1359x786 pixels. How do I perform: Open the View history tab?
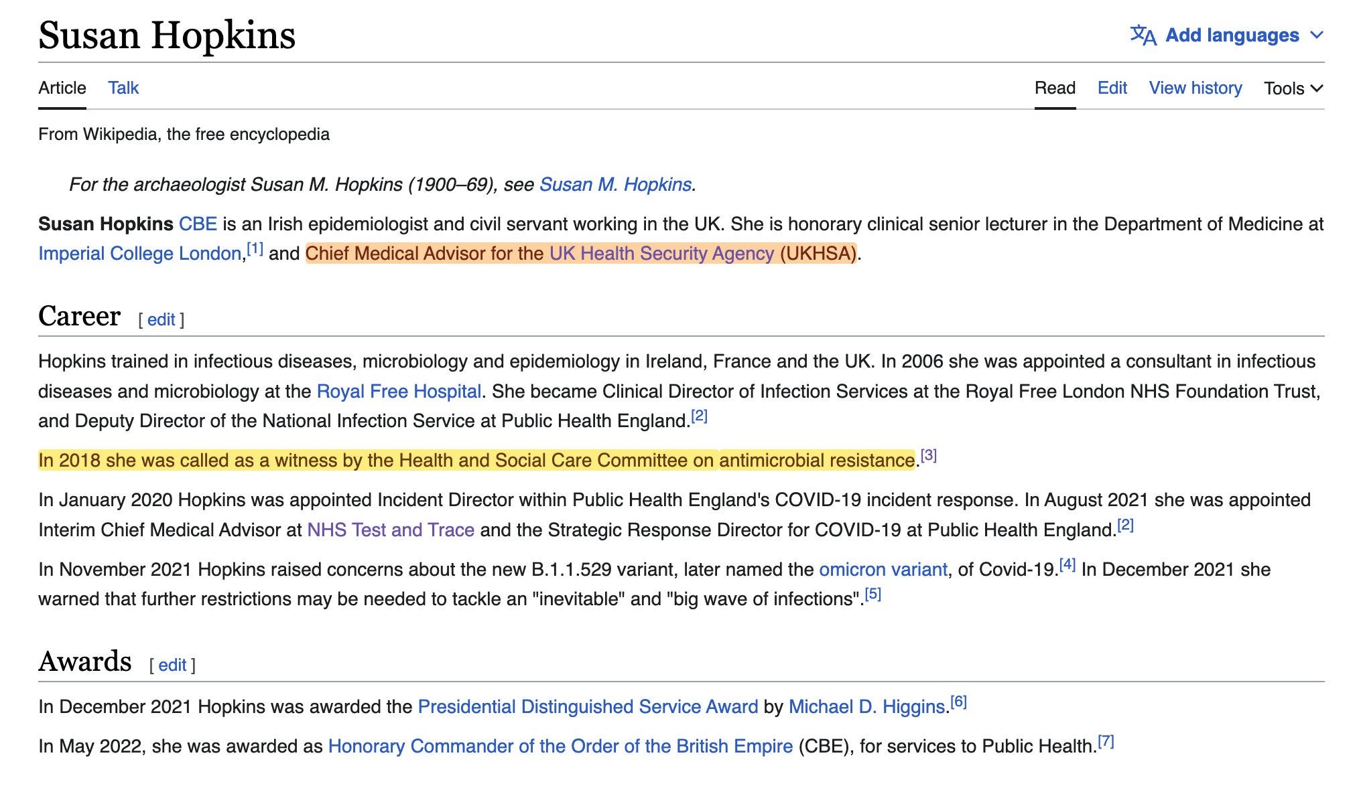coord(1195,88)
